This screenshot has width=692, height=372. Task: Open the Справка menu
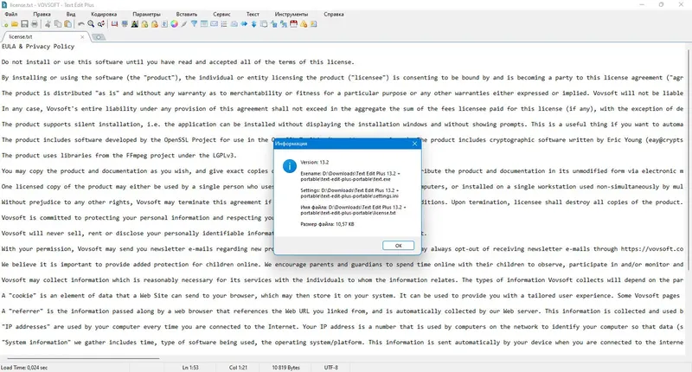pyautogui.click(x=334, y=14)
